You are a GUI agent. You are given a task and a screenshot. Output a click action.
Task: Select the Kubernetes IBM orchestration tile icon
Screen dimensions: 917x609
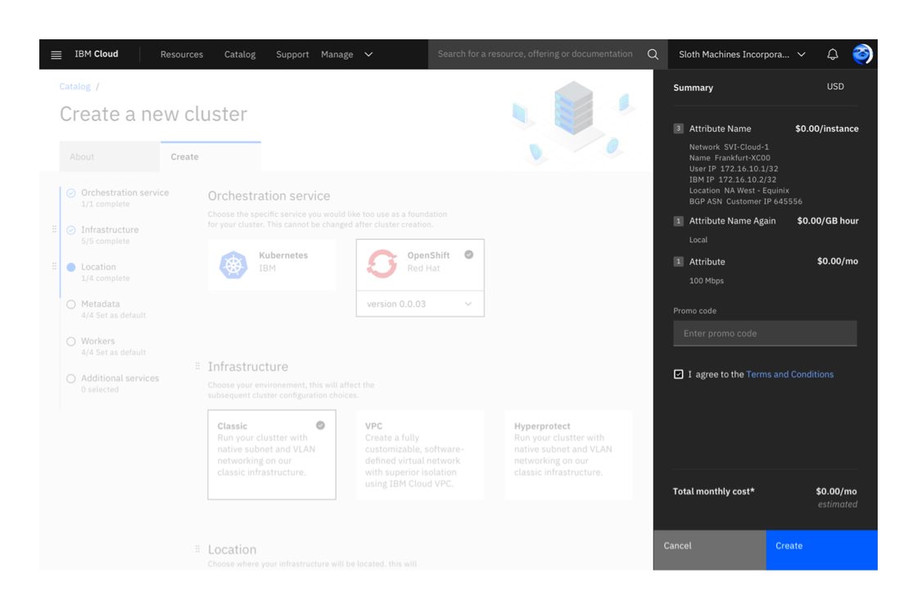point(233,264)
